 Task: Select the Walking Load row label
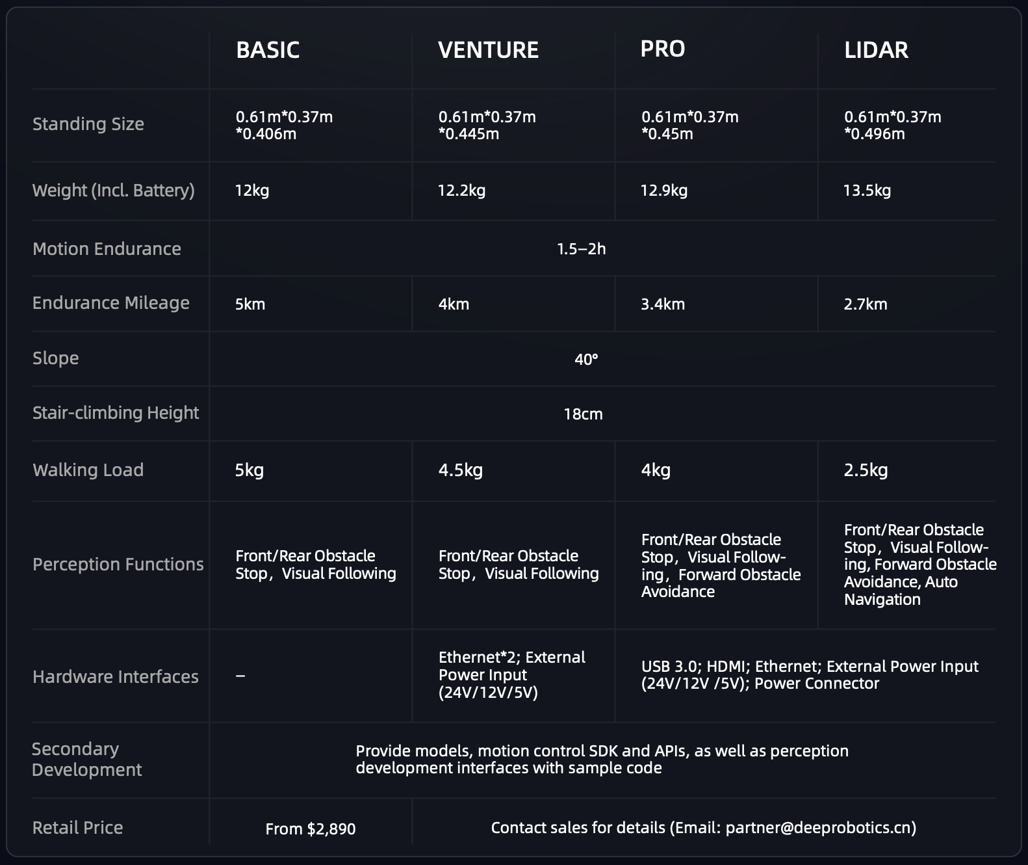[x=88, y=470]
